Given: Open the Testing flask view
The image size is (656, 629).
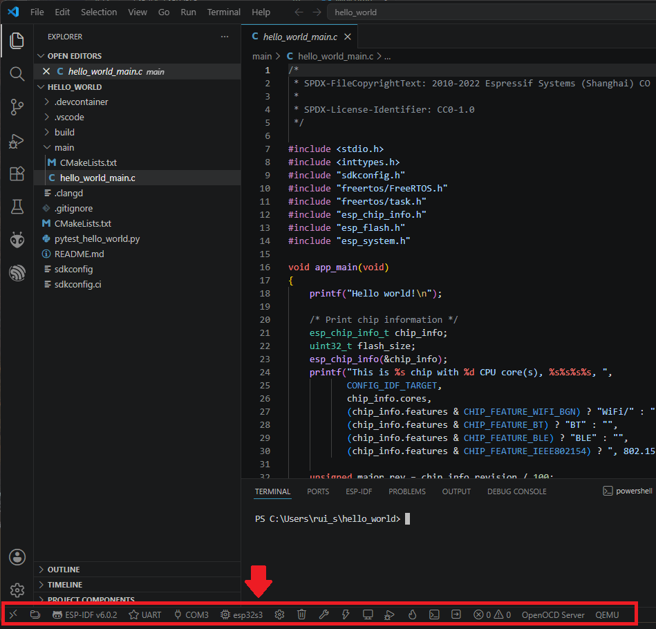Looking at the screenshot, I should tap(17, 207).
